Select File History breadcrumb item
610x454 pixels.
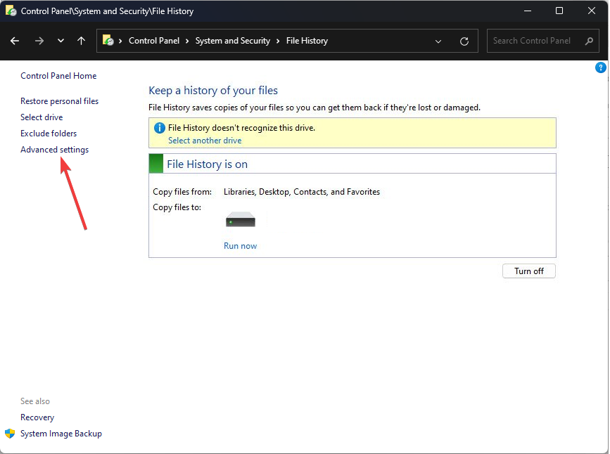307,41
